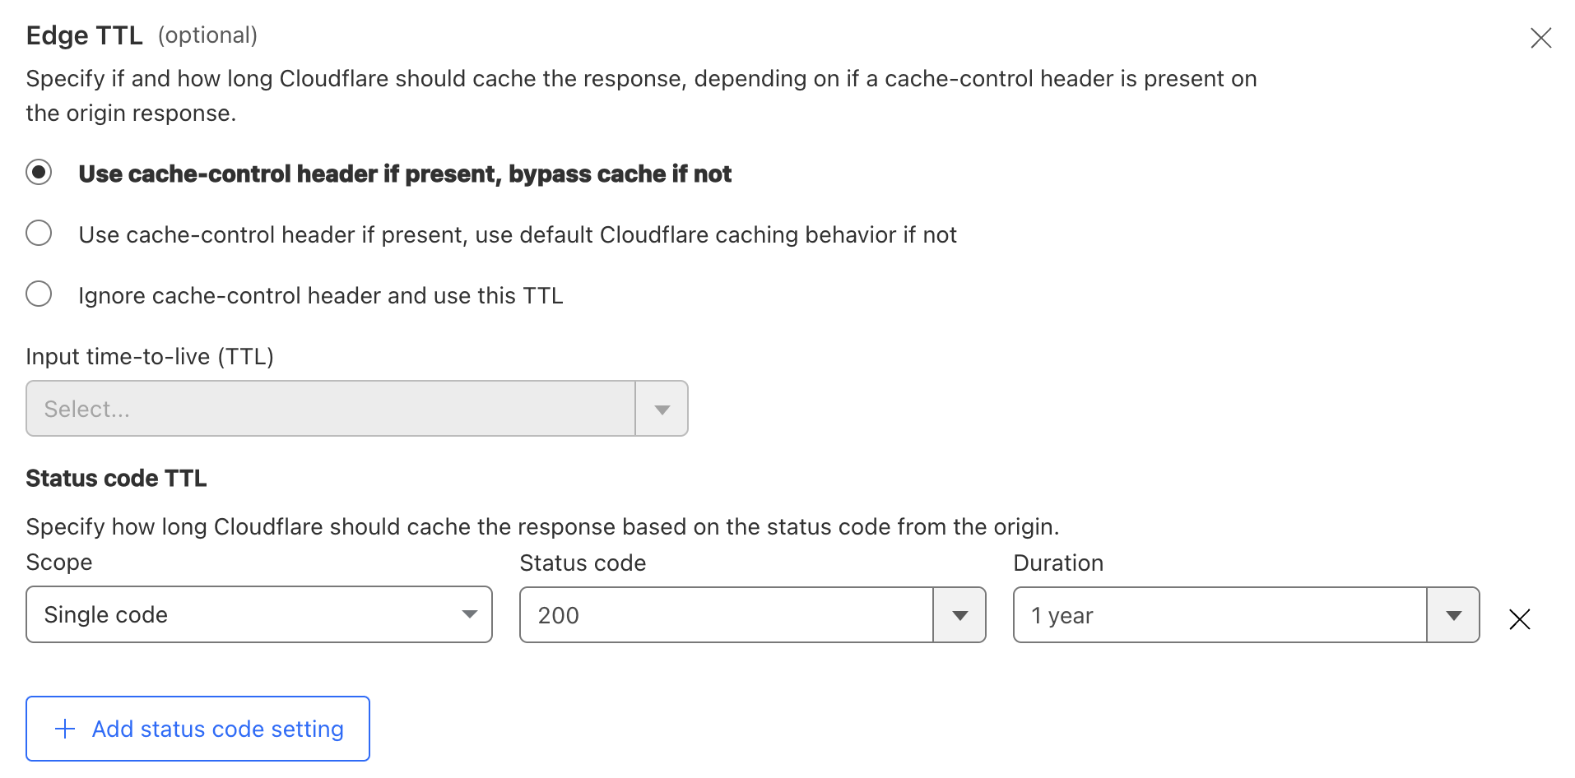
Task: Select 'bypass cache if not' radio option
Action: [39, 173]
